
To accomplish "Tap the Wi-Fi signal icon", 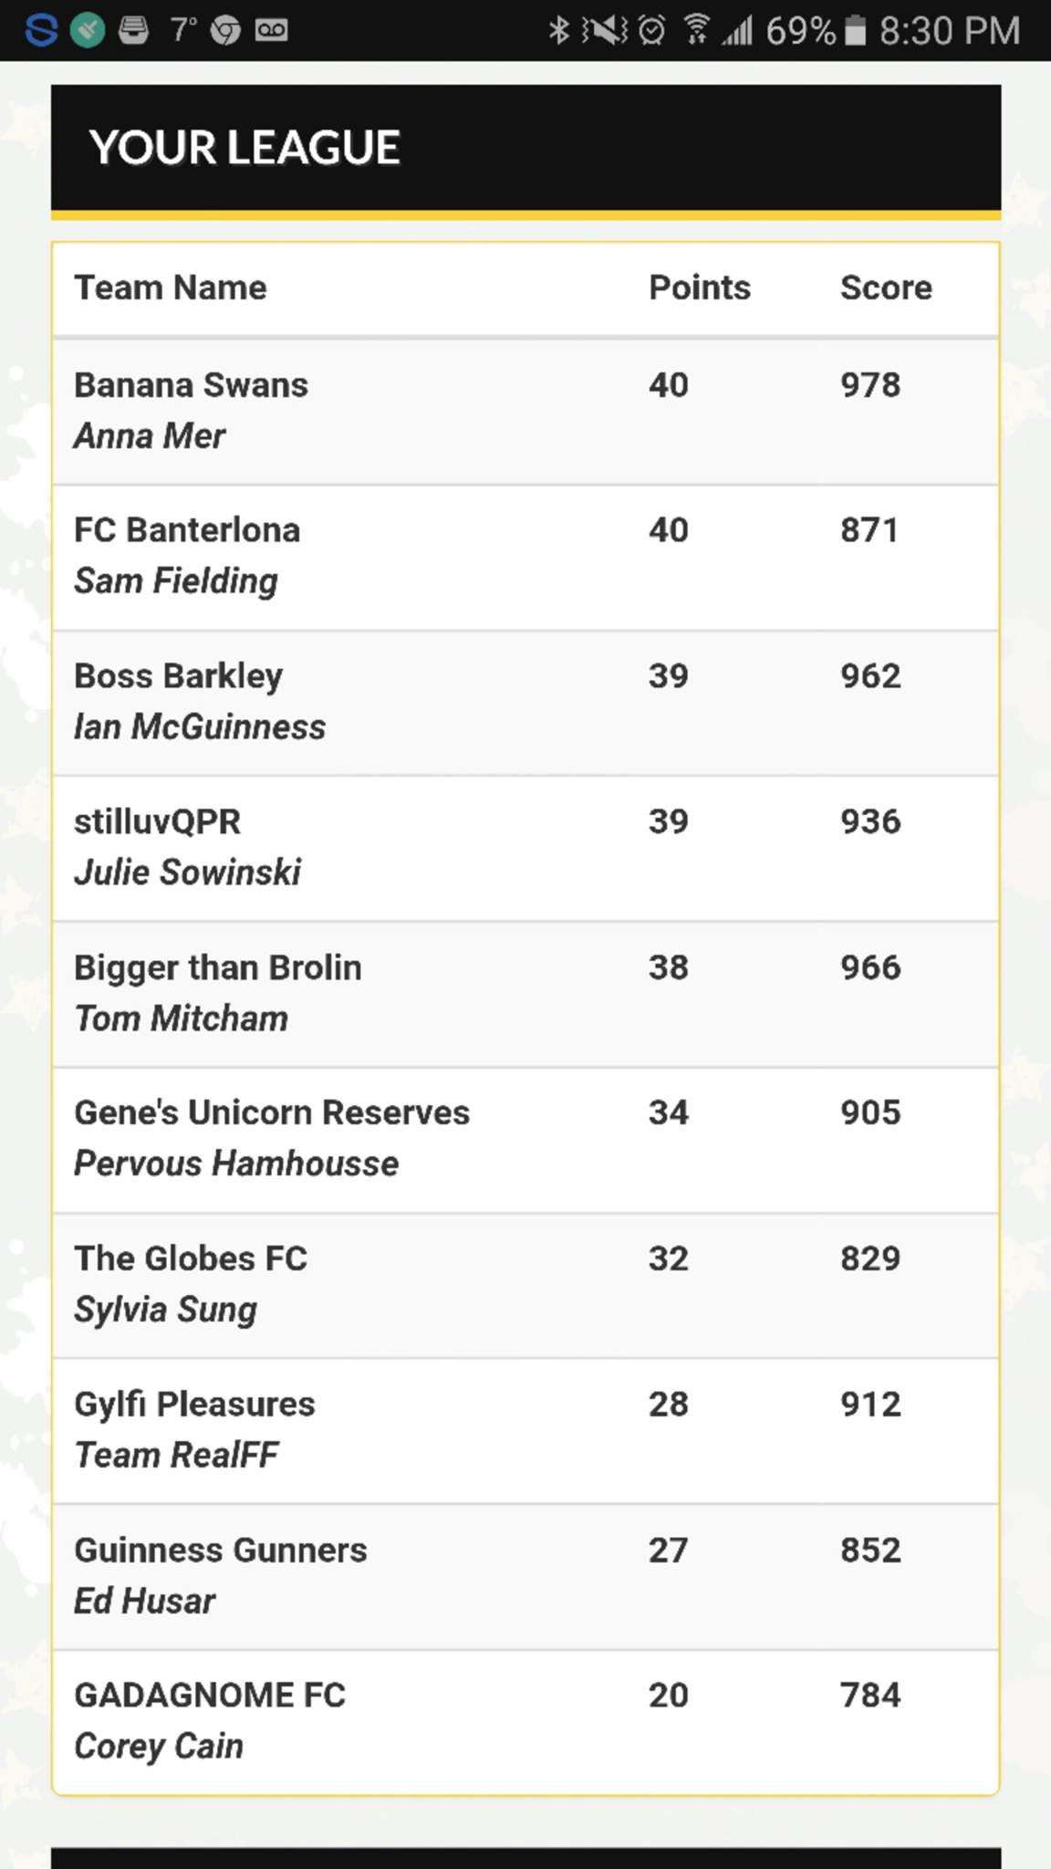I will (696, 30).
